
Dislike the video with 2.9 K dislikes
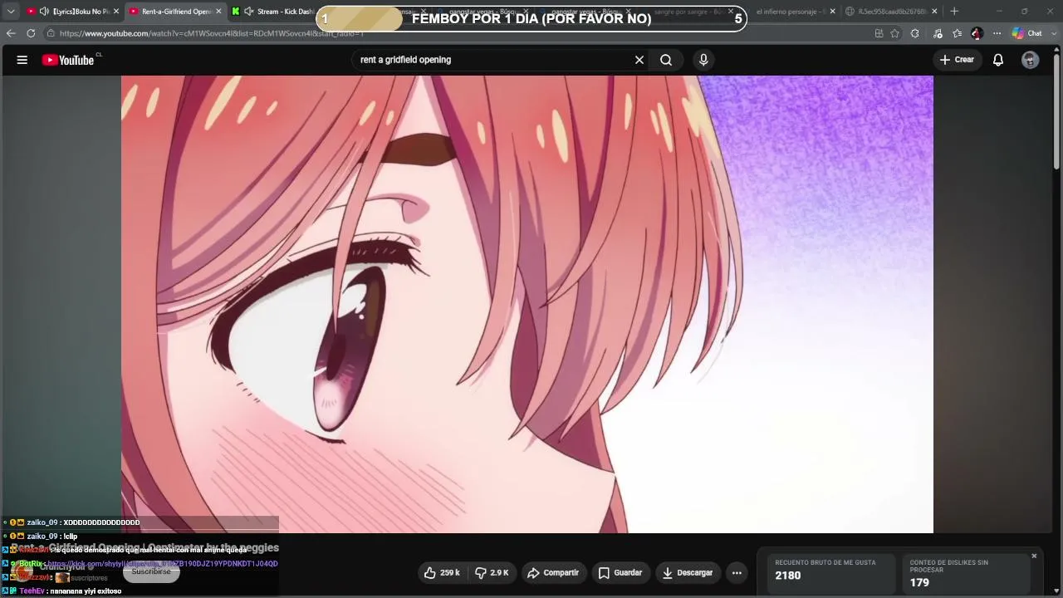[492, 572]
